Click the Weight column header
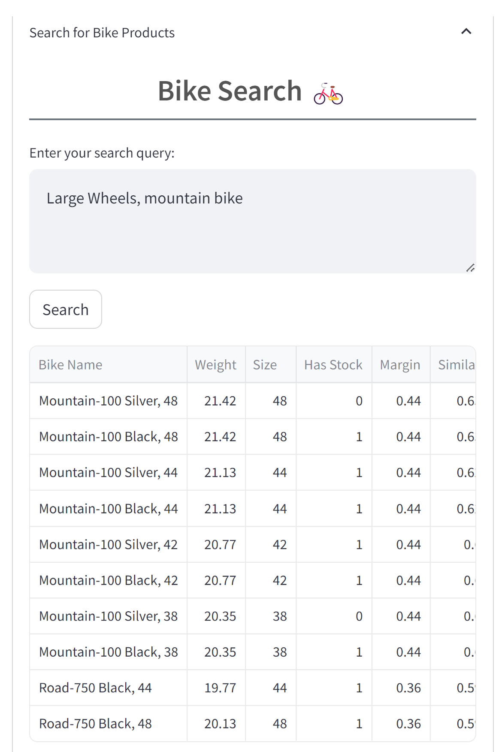 (216, 365)
